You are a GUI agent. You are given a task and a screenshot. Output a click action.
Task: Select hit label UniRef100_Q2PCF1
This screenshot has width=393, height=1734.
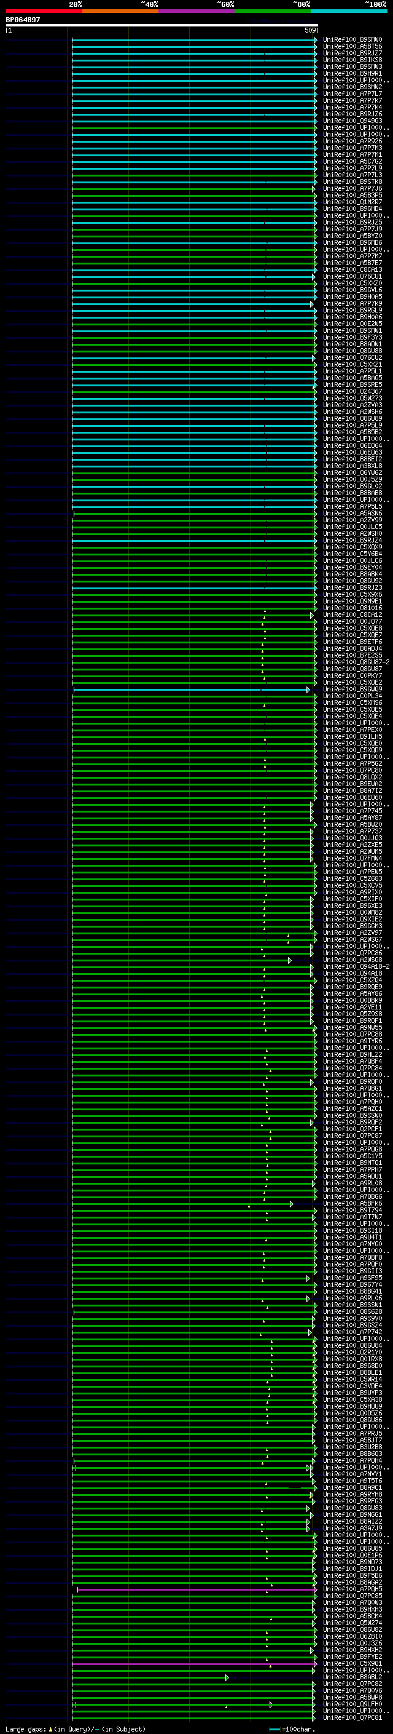coord(352,1129)
